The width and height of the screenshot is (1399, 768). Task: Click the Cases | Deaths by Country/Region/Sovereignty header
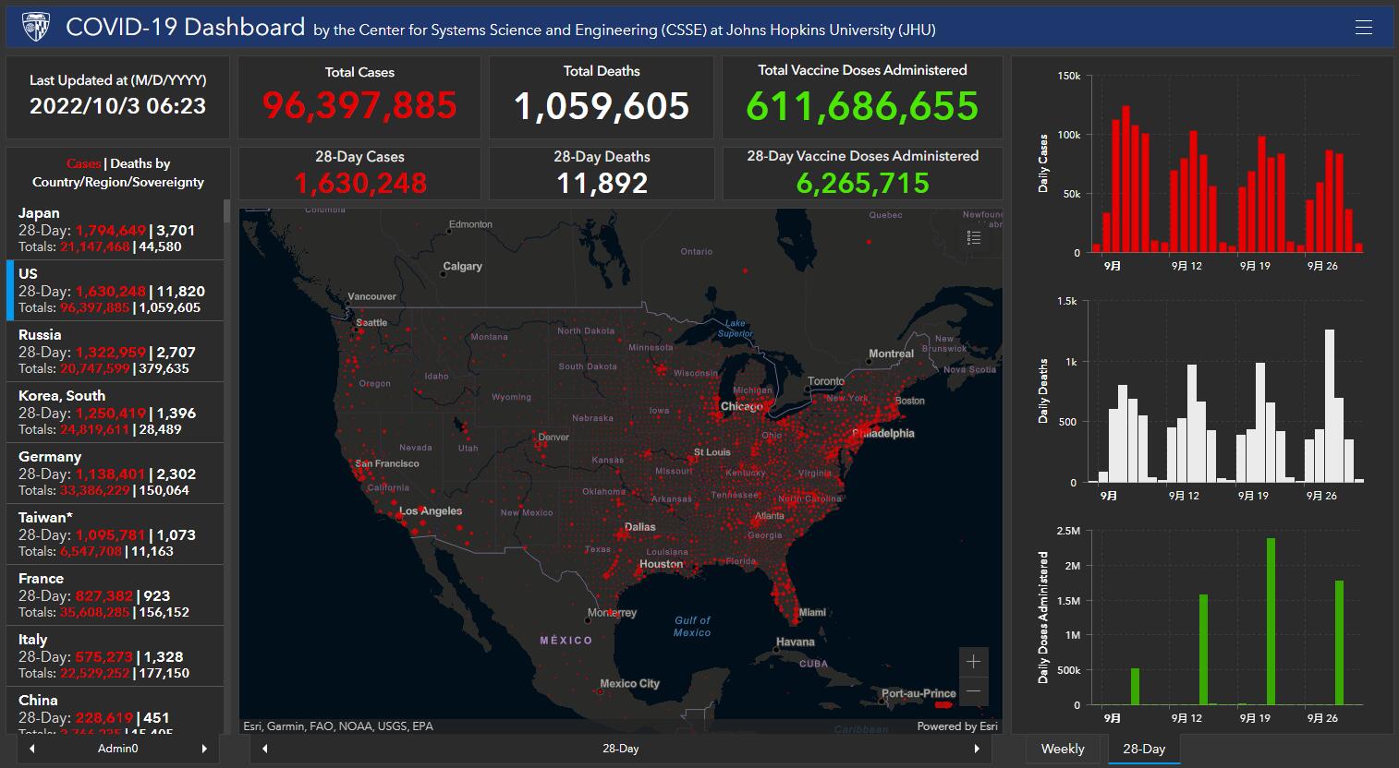click(118, 173)
